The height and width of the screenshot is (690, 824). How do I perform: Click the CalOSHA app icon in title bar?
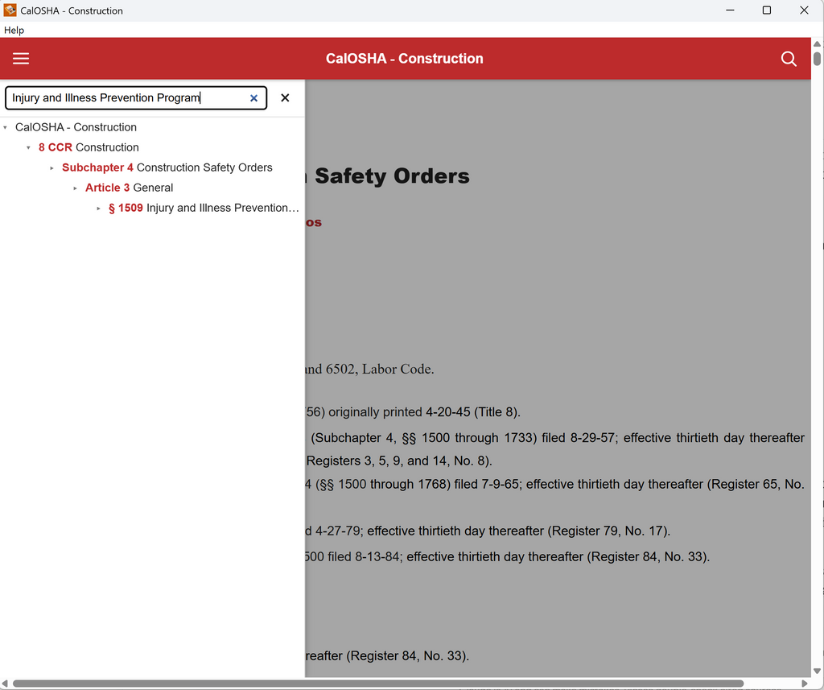point(10,10)
